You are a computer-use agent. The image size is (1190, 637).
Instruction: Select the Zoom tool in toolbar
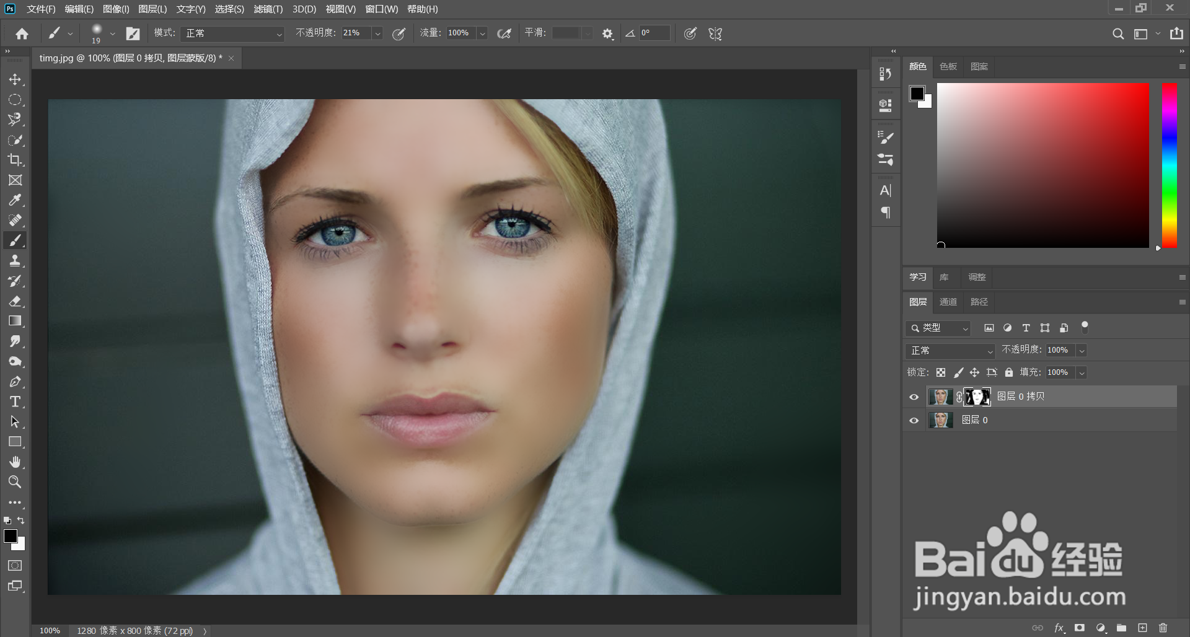15,482
